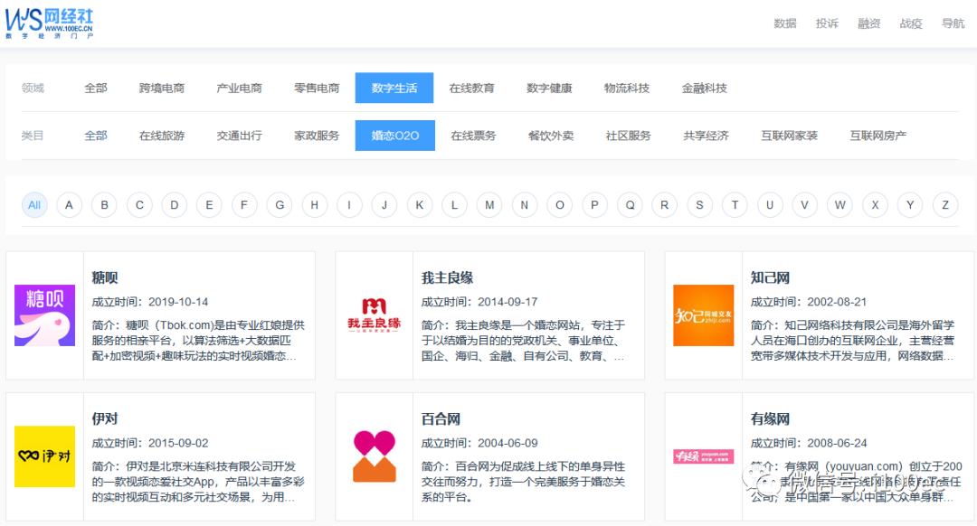The width and height of the screenshot is (977, 526).
Task: Open the 导航 top menu item
Action: coord(953,23)
